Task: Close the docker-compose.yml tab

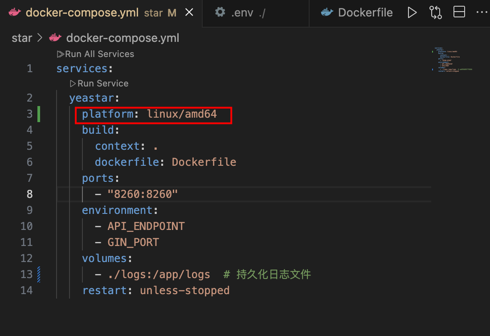Action: click(x=189, y=12)
